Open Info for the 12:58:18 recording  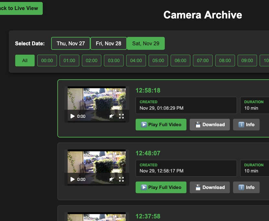pyautogui.click(x=246, y=125)
